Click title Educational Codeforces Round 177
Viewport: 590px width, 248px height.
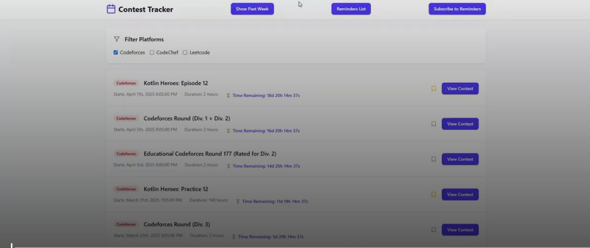(210, 154)
